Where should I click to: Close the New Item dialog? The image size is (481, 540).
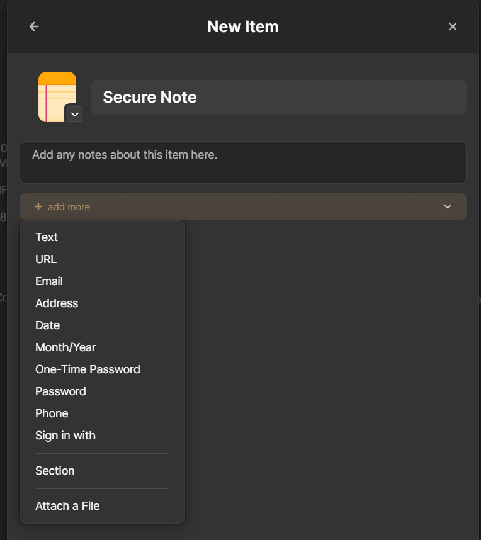coord(452,26)
